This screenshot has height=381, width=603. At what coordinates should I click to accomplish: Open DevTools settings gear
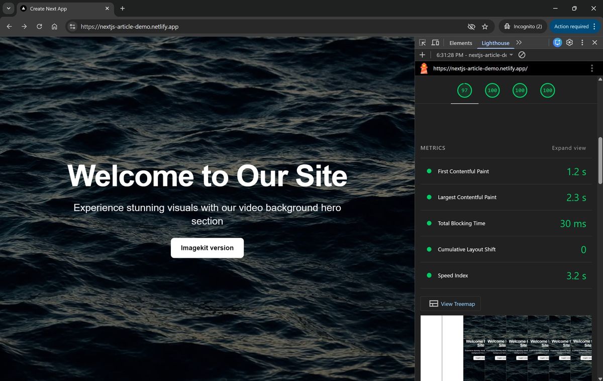pos(569,43)
